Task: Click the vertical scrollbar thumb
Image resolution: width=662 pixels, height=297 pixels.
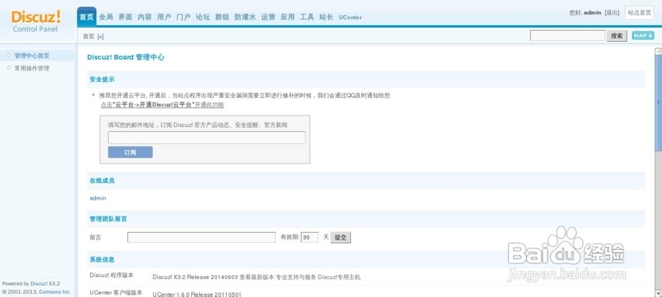Action: click(x=658, y=103)
